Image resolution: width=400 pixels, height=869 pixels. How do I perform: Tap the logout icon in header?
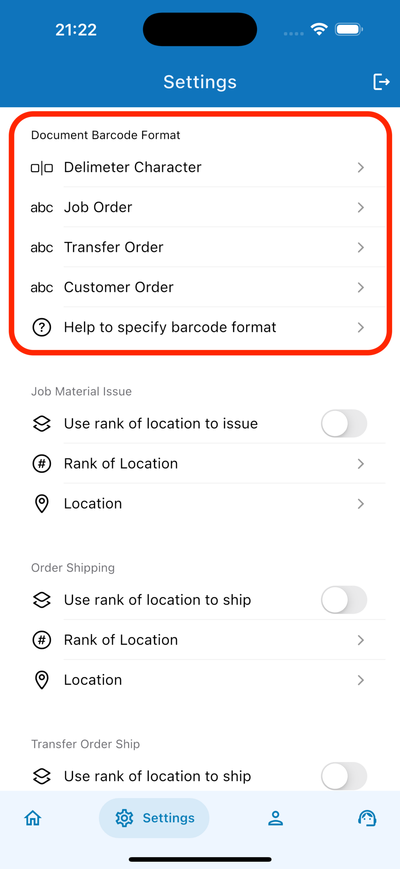pyautogui.click(x=381, y=82)
